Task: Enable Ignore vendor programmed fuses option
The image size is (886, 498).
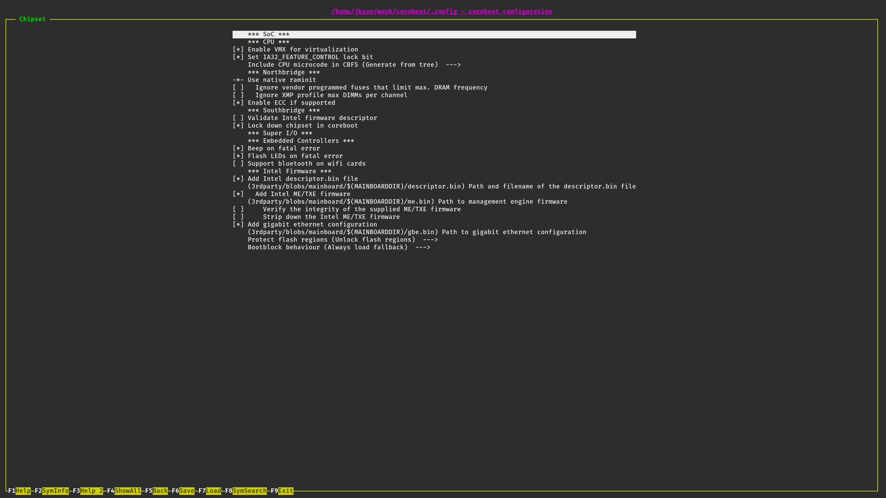Action: point(238,87)
